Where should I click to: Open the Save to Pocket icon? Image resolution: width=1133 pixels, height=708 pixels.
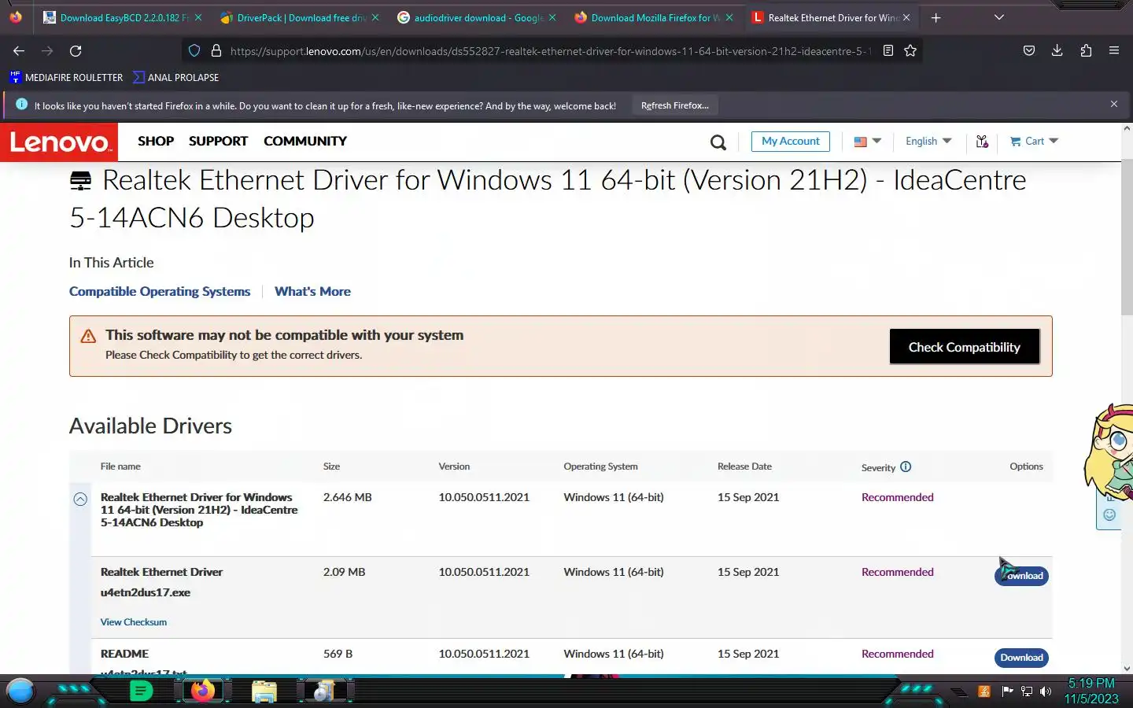(x=1028, y=51)
